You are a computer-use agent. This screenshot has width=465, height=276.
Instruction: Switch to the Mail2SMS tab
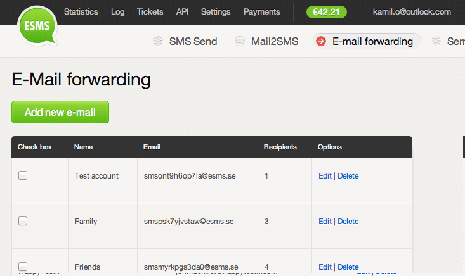(x=275, y=41)
